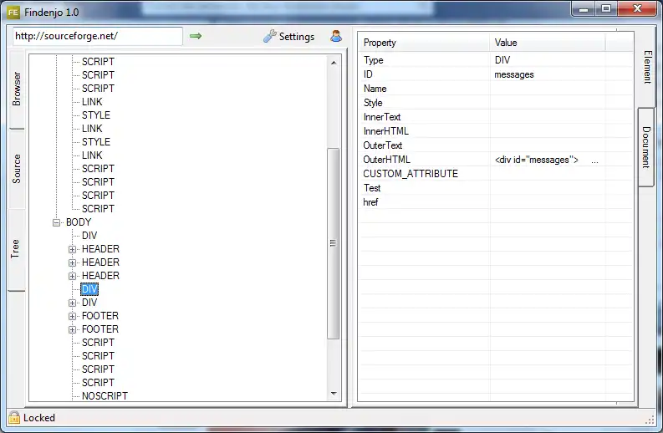Select the Test property row

[497, 188]
